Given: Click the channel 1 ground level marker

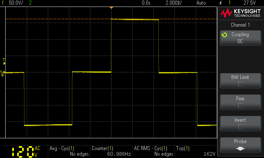Looking at the screenshot, I should pyautogui.click(x=2, y=72).
